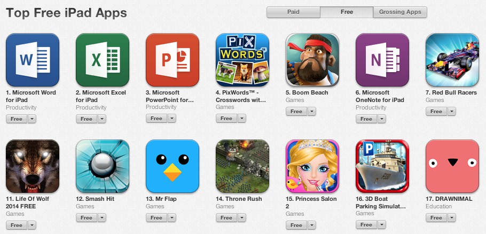Get Smash Hit using its Free button
Screen dimensions: 486x234
point(87,218)
